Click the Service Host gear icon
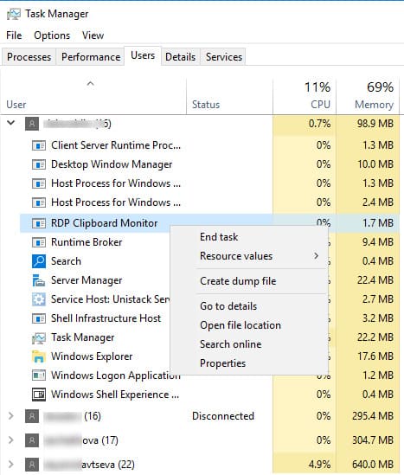 click(39, 299)
